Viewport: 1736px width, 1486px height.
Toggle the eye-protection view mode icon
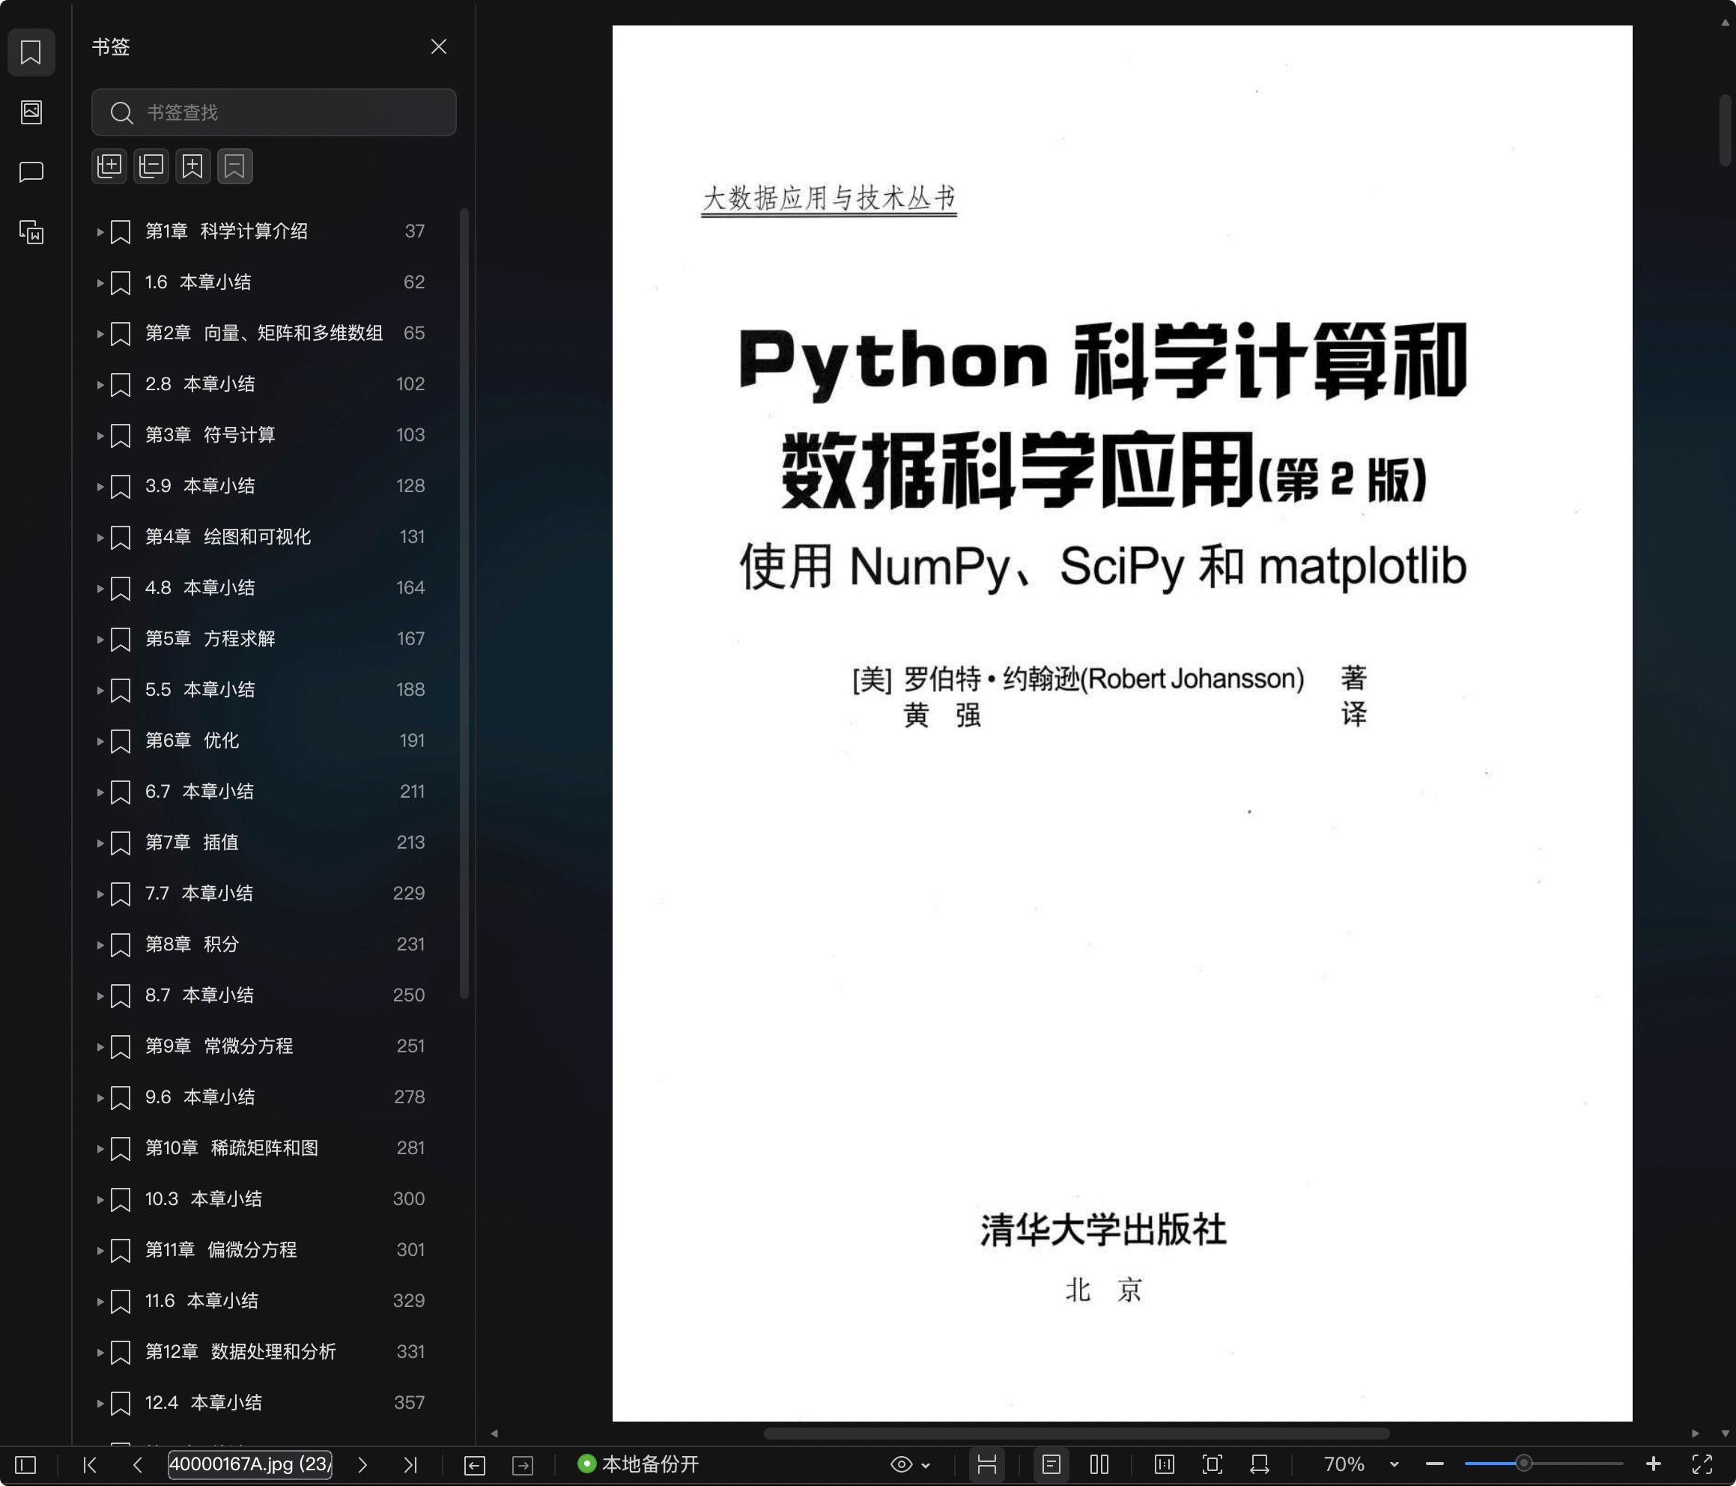coord(901,1465)
